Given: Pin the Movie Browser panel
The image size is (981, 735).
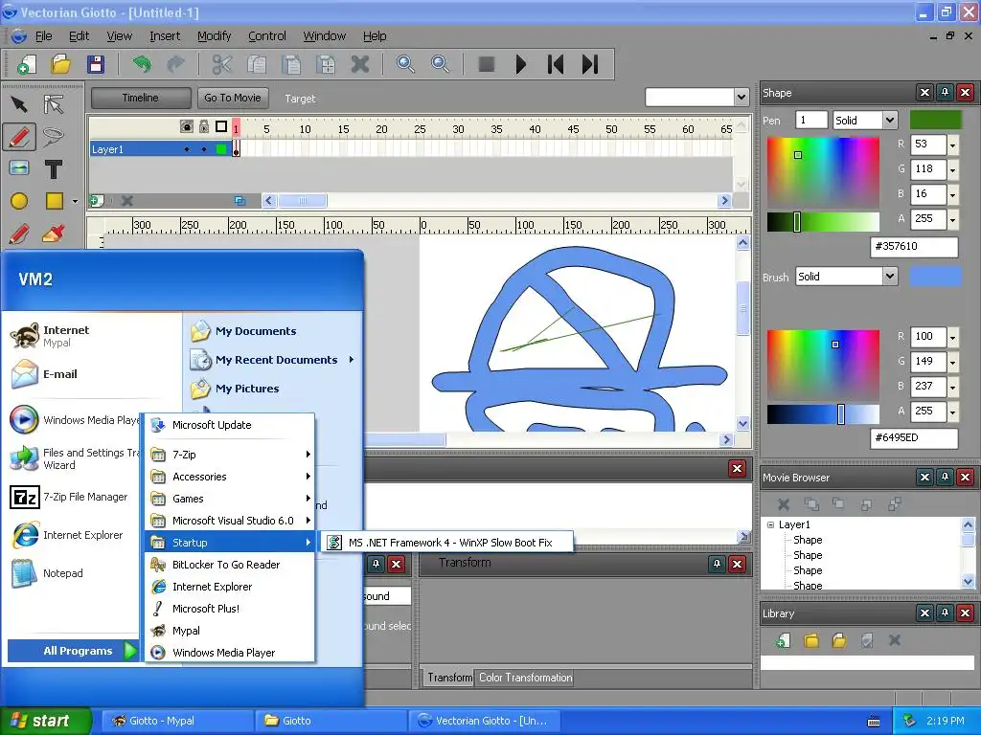Looking at the screenshot, I should coord(946,478).
